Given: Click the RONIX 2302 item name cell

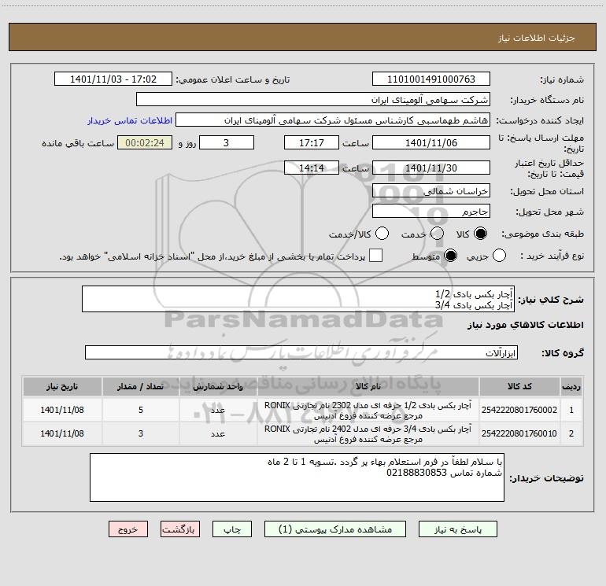Looking at the screenshot, I should 368,410.
